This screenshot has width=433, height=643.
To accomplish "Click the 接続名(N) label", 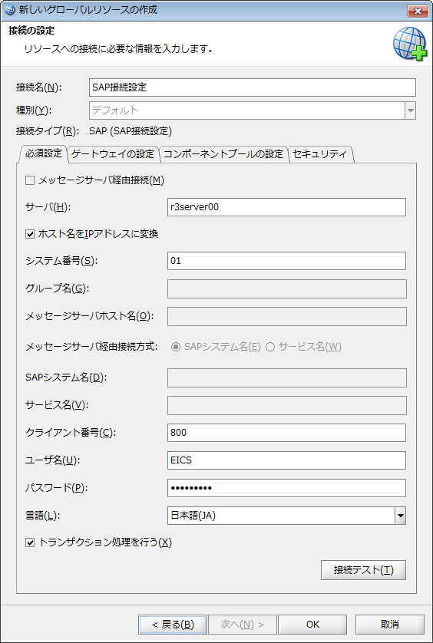I will [38, 87].
